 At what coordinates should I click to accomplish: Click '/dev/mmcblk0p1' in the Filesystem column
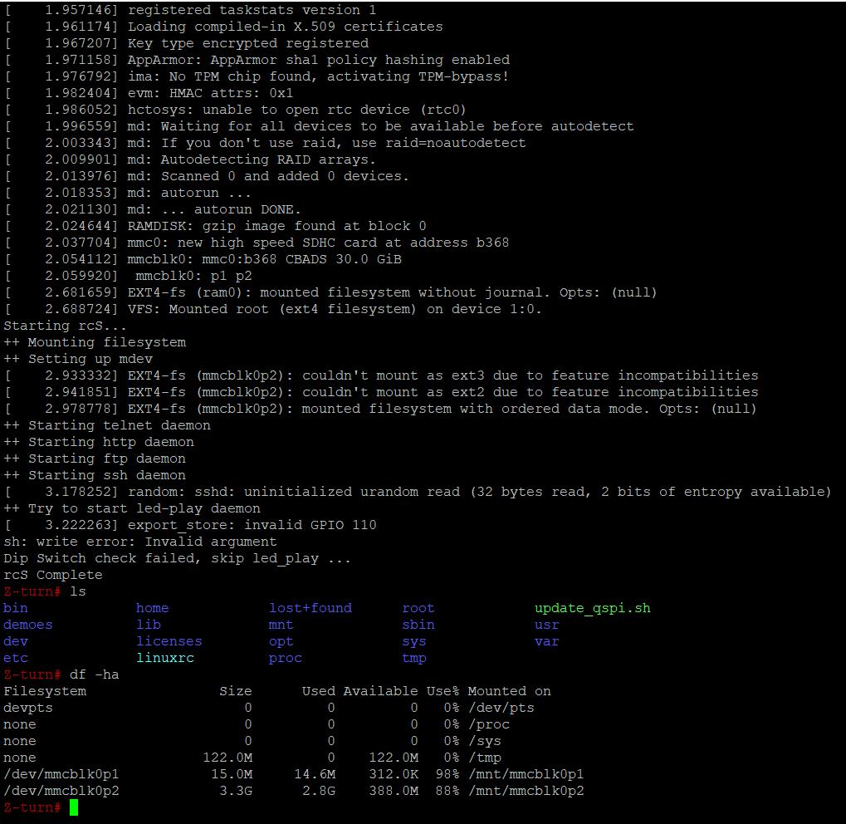pos(61,774)
